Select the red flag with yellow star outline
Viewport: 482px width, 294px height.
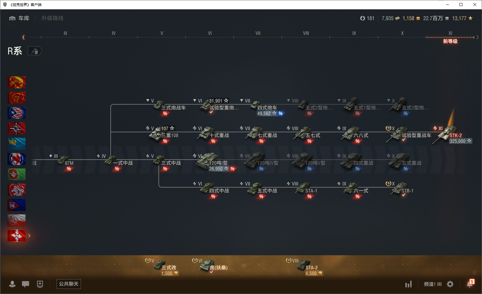[17, 98]
